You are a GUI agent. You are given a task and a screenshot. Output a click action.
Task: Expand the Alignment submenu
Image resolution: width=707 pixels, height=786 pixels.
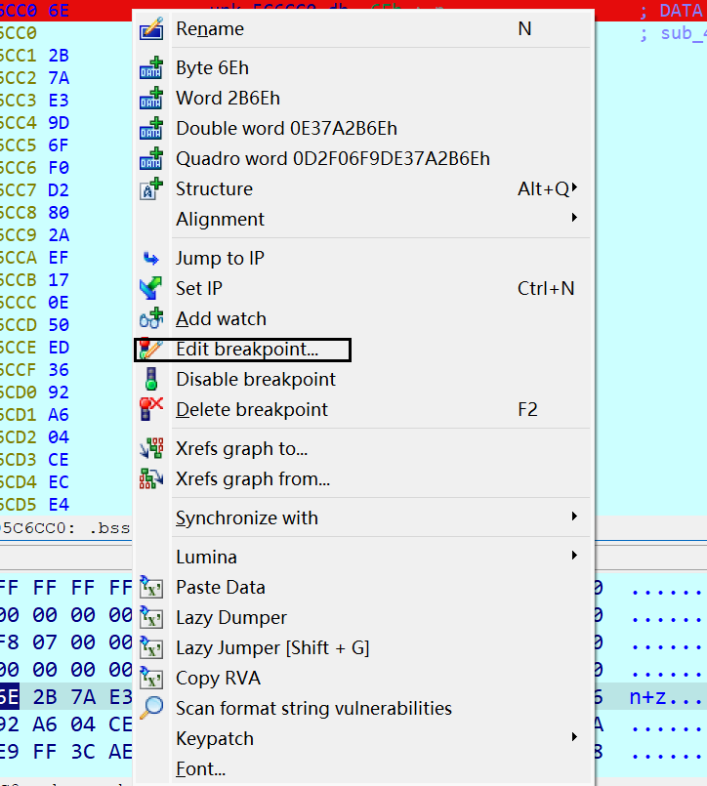(575, 219)
